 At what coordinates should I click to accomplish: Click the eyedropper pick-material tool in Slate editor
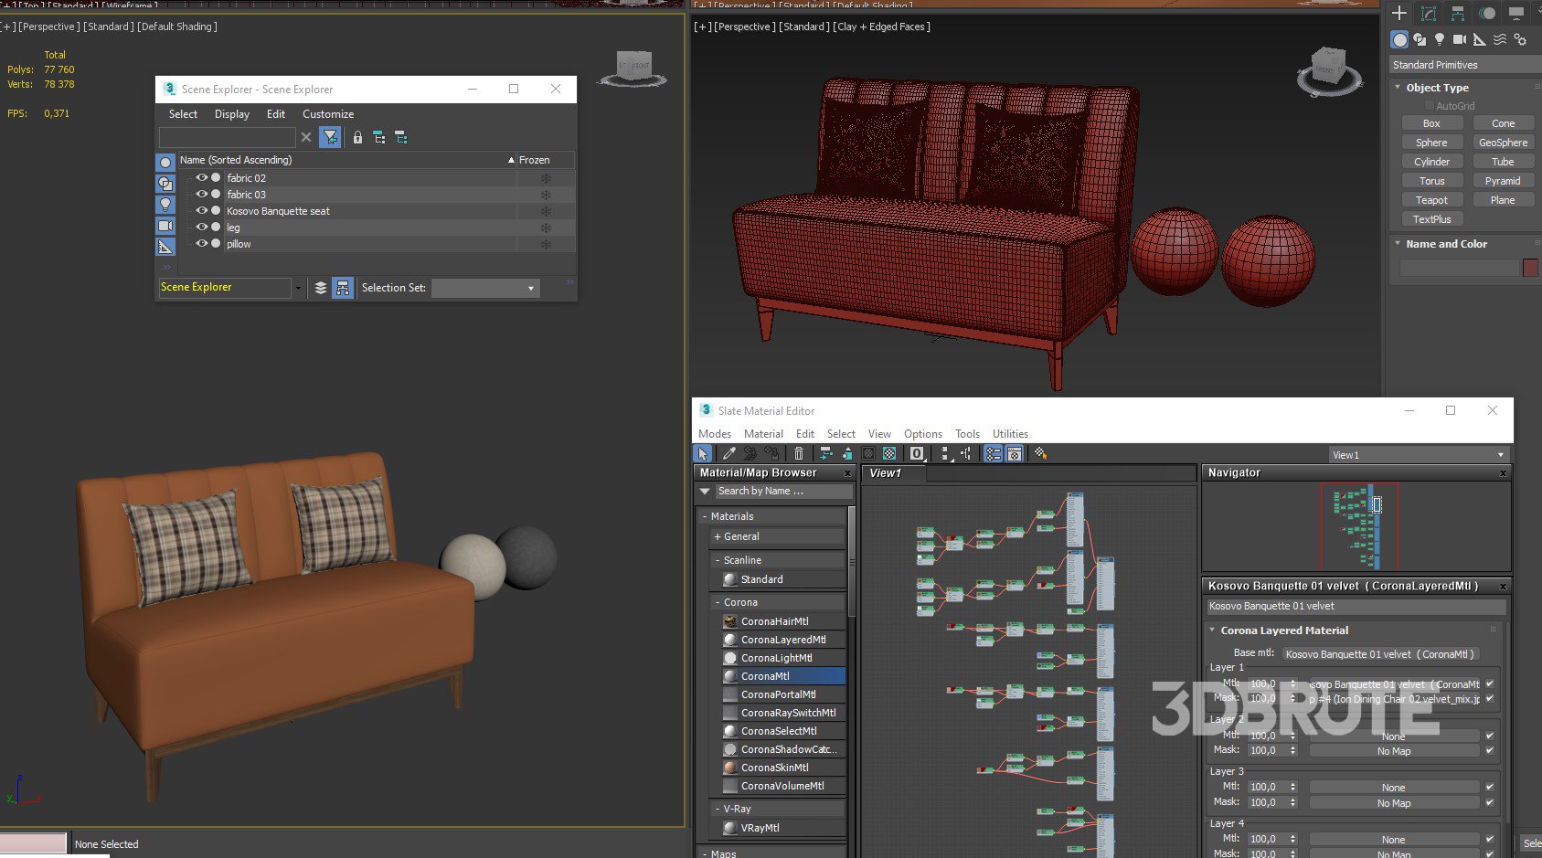(x=728, y=453)
